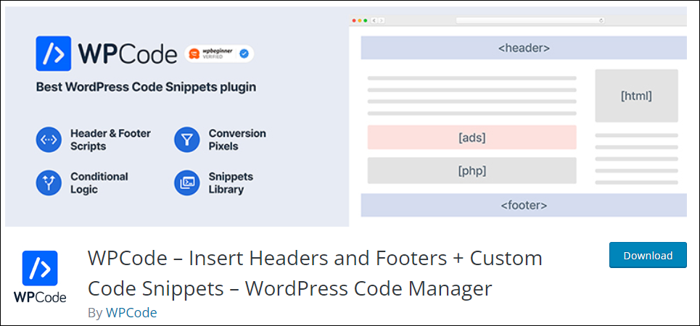This screenshot has height=326, width=700.
Task: Click the 'Conditional Logic' label
Action: pos(99,183)
